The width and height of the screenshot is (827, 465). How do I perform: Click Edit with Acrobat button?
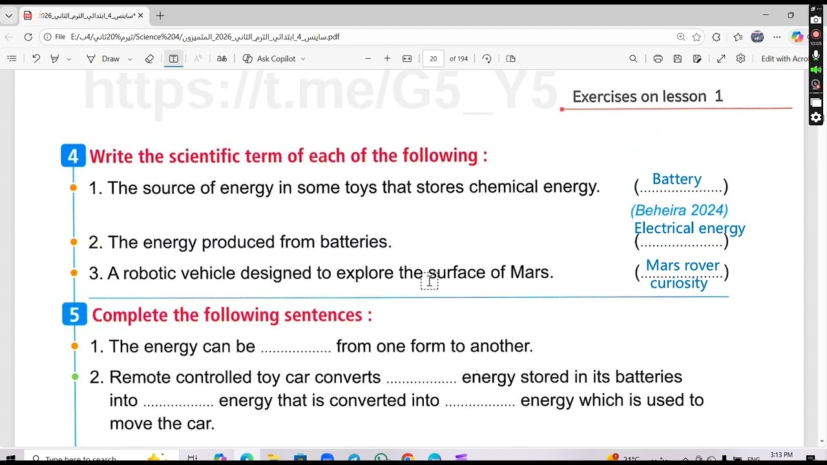pyautogui.click(x=784, y=59)
